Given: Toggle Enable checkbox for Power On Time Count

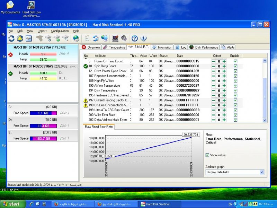Looking at the screenshot, I should click(x=235, y=61).
